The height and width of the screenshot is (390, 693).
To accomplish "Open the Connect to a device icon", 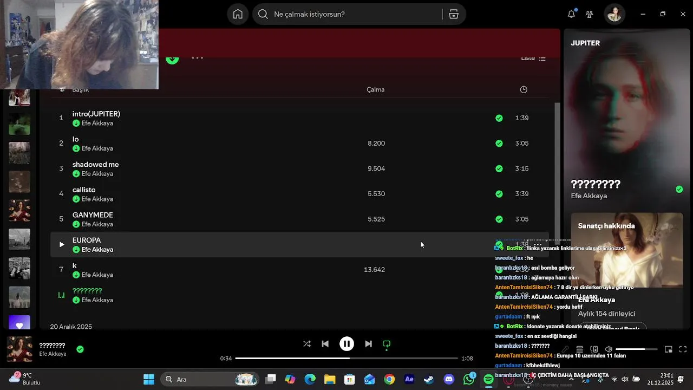I will point(594,349).
